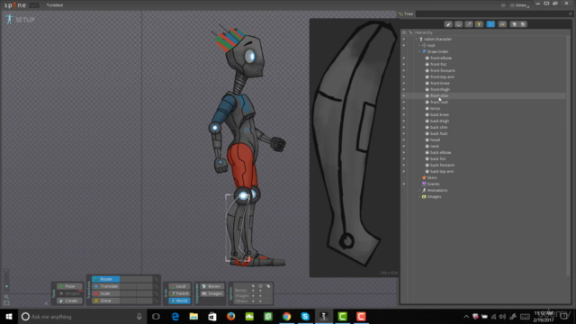Select the Events tree item
The height and width of the screenshot is (324, 576).
coord(433,184)
